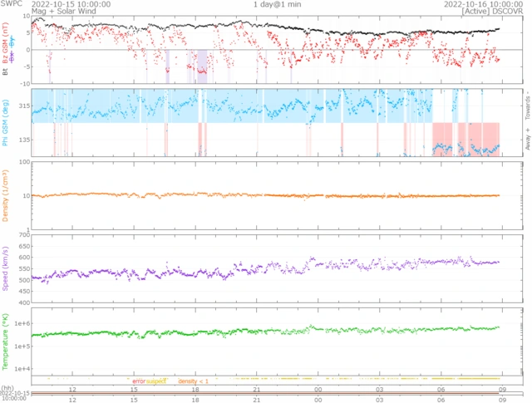Click the 00 midnight tick on time axis
This screenshot has height=403, width=532.
tap(318, 389)
